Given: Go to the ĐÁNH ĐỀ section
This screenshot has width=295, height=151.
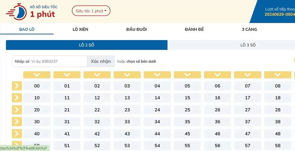Looking at the screenshot, I should (194, 29).
